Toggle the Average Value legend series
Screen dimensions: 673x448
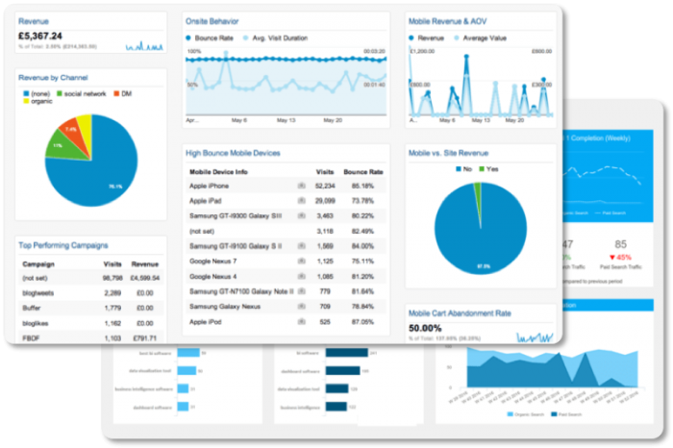point(480,37)
